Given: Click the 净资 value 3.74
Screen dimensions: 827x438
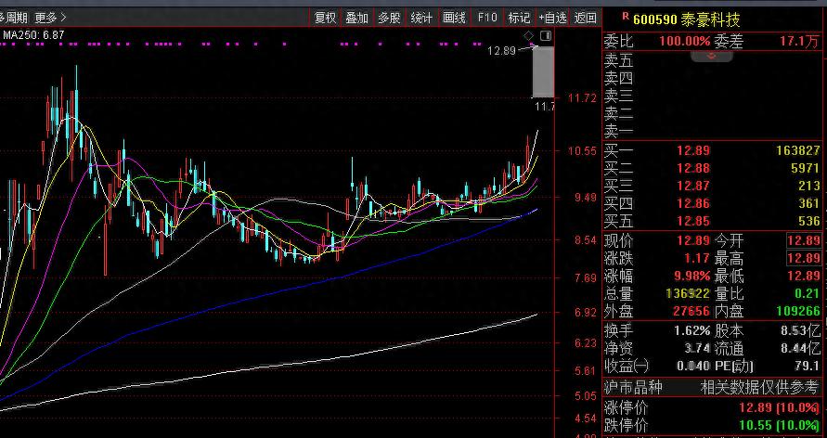Looking at the screenshot, I should [x=697, y=348].
